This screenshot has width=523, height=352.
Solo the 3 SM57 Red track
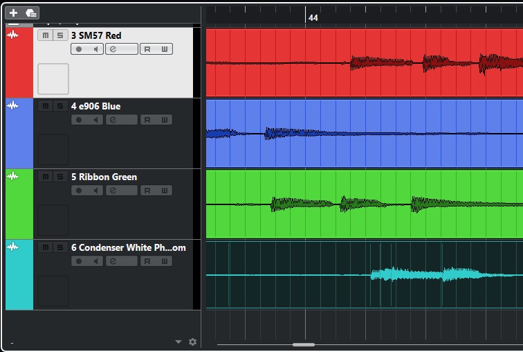(x=60, y=35)
